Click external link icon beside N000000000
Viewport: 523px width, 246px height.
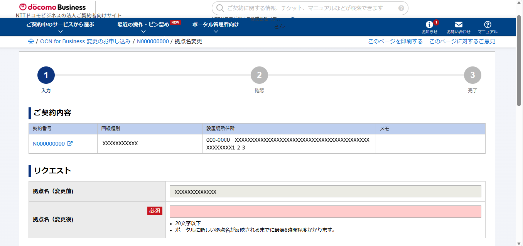point(70,144)
